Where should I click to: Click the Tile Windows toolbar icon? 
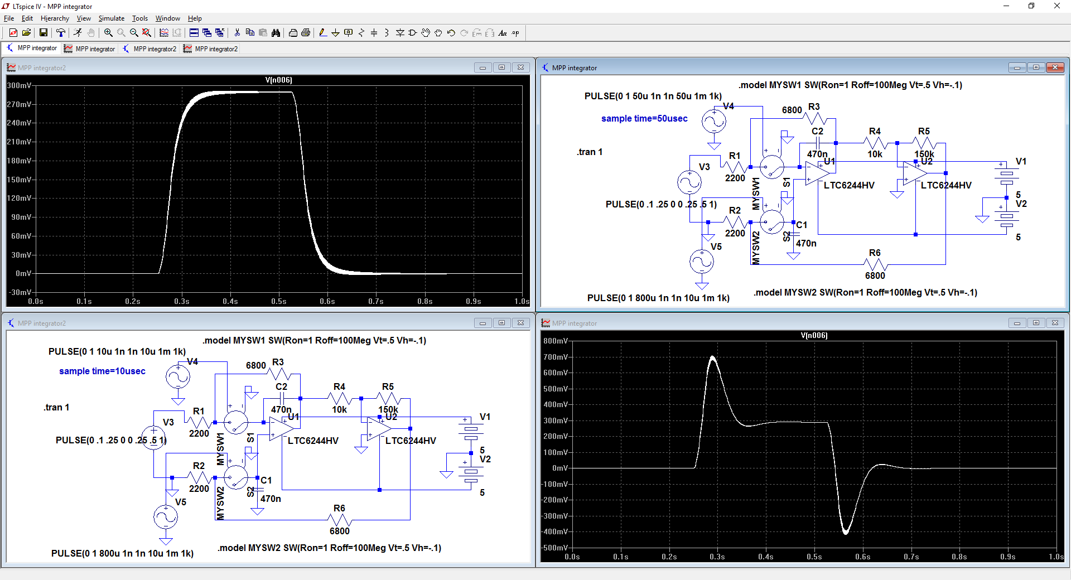194,33
